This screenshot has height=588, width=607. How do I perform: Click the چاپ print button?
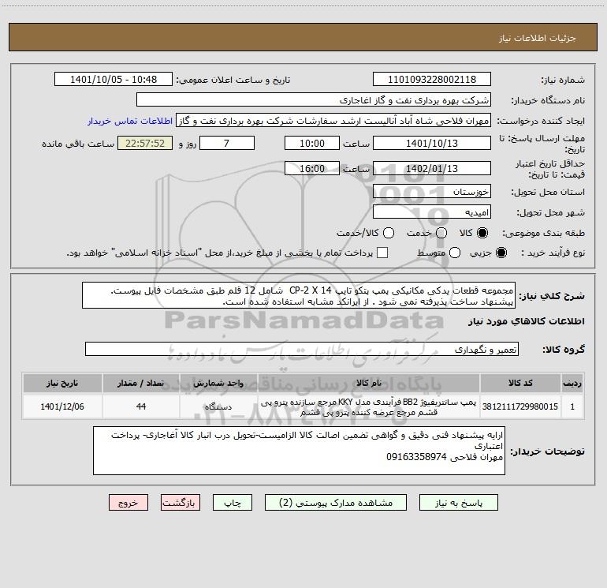[x=233, y=503]
